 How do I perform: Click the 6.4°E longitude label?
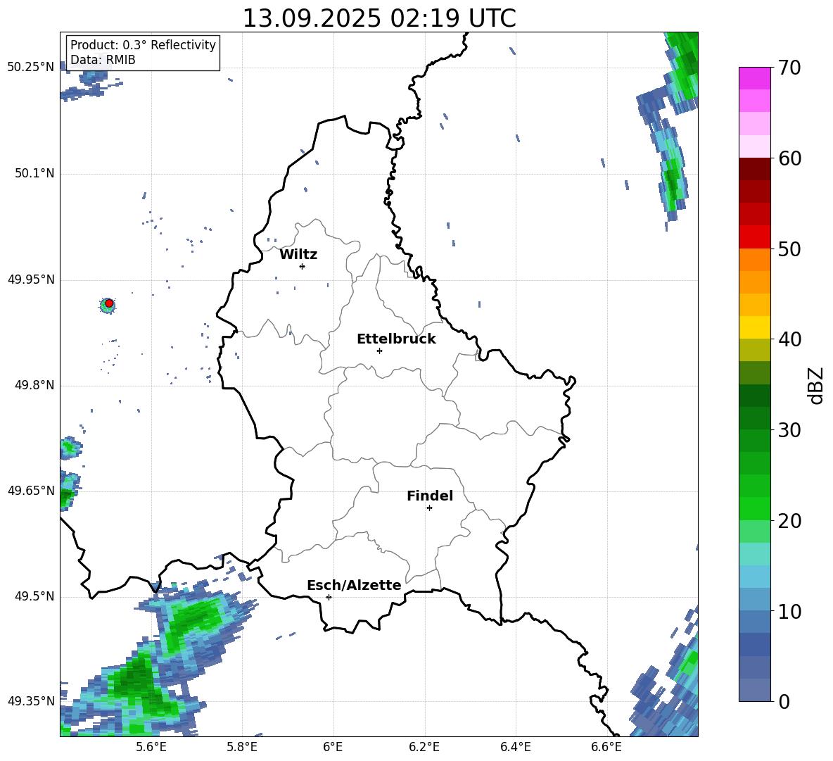click(515, 747)
